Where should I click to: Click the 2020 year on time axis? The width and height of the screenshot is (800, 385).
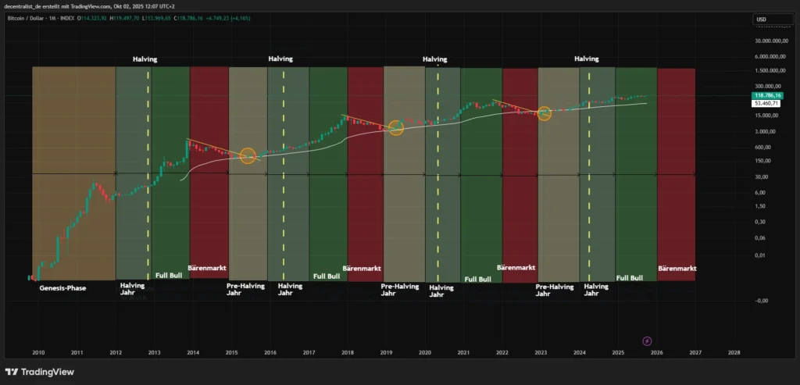[424, 352]
